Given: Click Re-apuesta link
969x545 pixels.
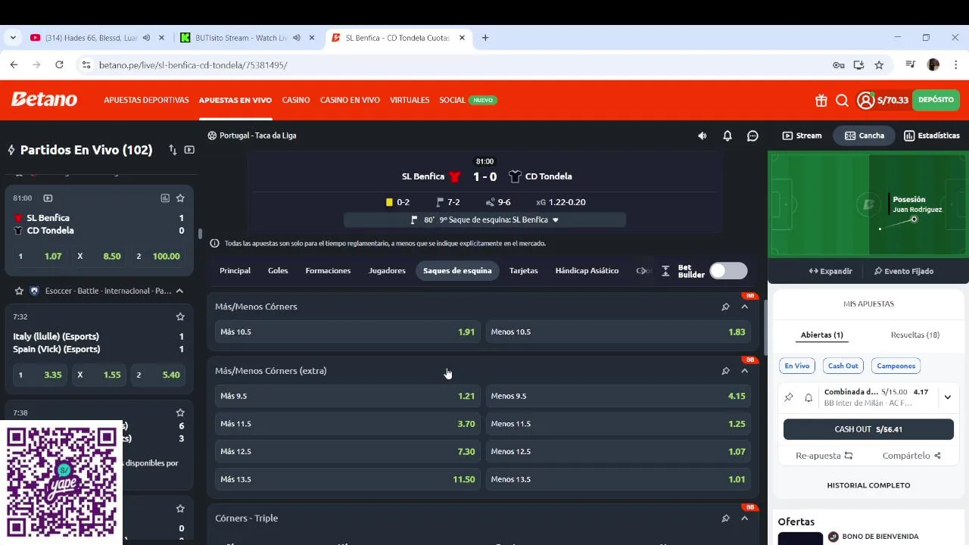Looking at the screenshot, I should click(x=824, y=456).
